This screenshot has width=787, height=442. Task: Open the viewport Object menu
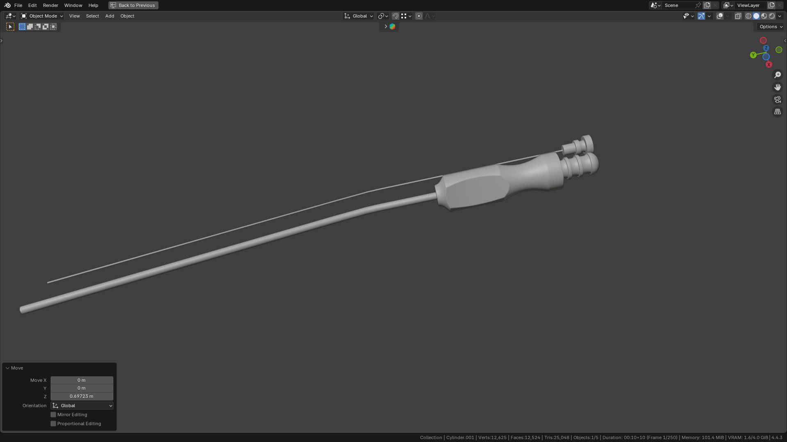click(x=127, y=16)
